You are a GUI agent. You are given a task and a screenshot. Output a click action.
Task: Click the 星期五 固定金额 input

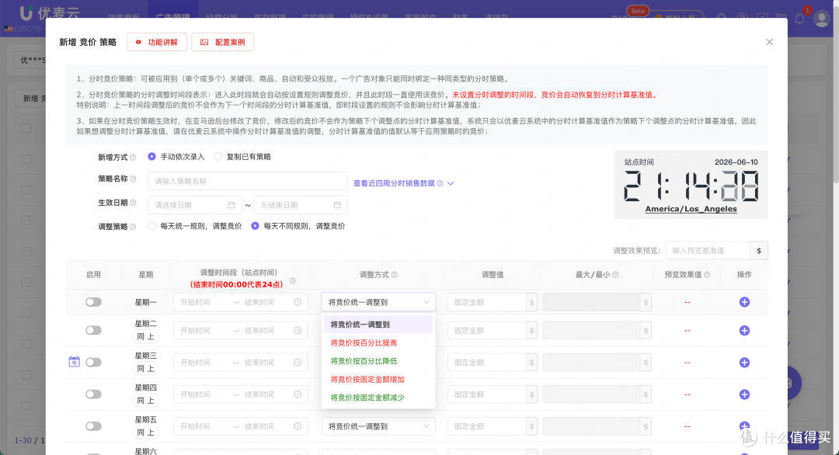point(486,427)
